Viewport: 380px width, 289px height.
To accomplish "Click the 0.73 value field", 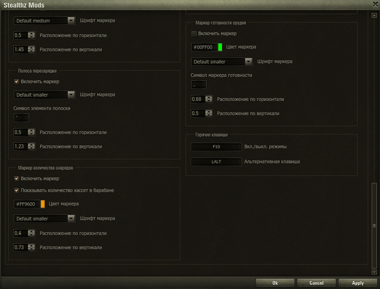I will [20, 247].
